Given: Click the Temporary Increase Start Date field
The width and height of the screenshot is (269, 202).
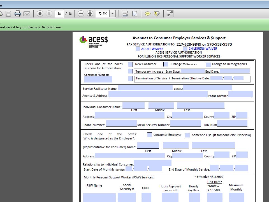Looking at the screenshot, I should (x=193, y=71).
